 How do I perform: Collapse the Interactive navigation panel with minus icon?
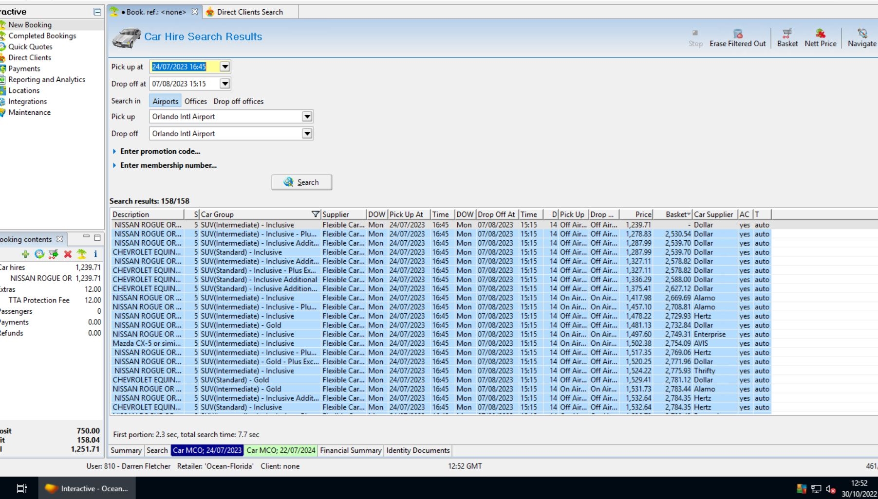click(97, 12)
